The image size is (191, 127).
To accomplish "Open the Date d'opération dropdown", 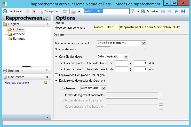I will tap(126, 56).
